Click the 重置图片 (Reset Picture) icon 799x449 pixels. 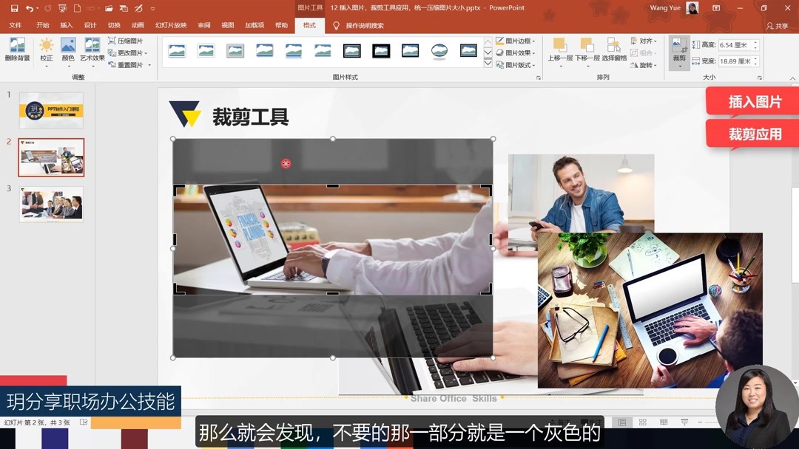pos(128,65)
